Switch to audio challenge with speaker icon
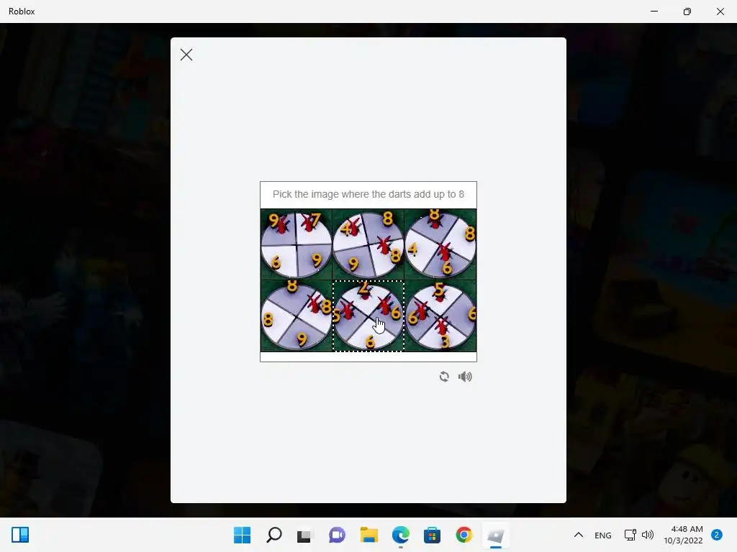The width and height of the screenshot is (737, 552). (465, 377)
